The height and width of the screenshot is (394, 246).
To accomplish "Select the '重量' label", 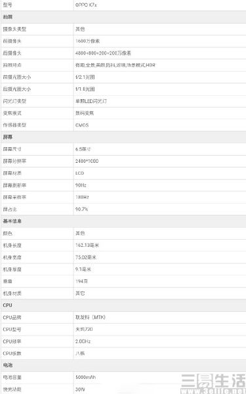I will (7, 281).
